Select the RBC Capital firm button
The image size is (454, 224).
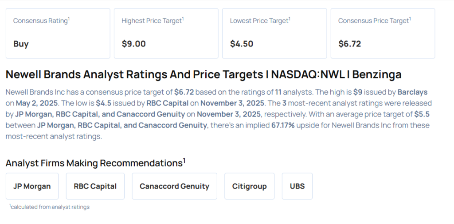pyautogui.click(x=95, y=186)
